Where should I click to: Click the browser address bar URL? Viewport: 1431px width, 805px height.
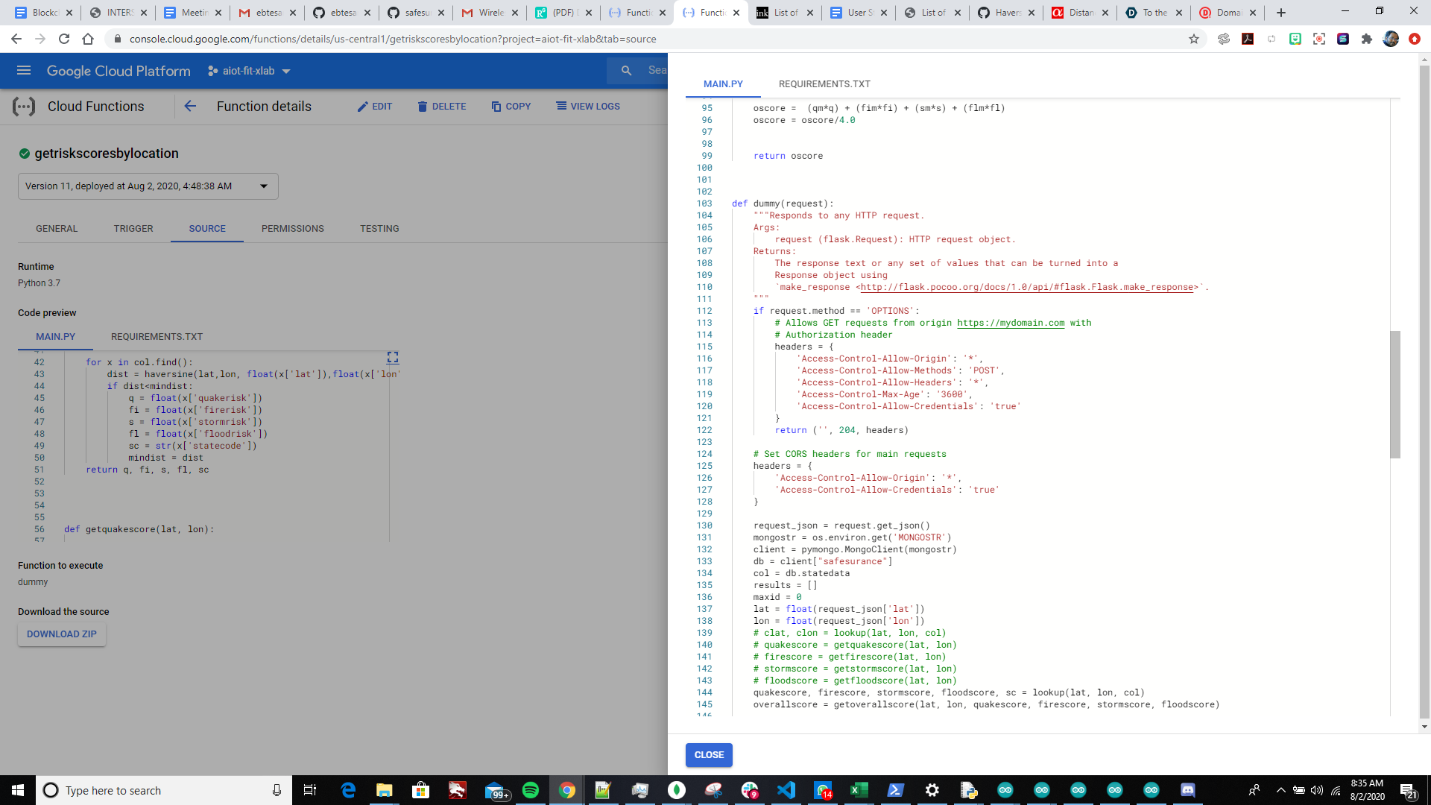pos(393,39)
